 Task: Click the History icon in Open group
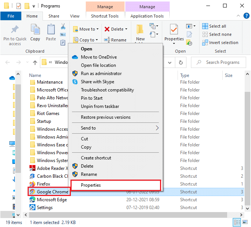tap(189, 43)
